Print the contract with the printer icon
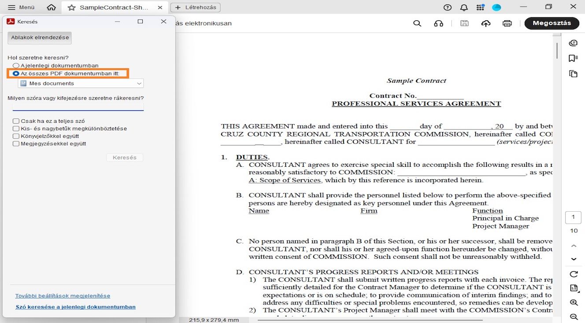Screen dimensions: 585x323 point(507,23)
